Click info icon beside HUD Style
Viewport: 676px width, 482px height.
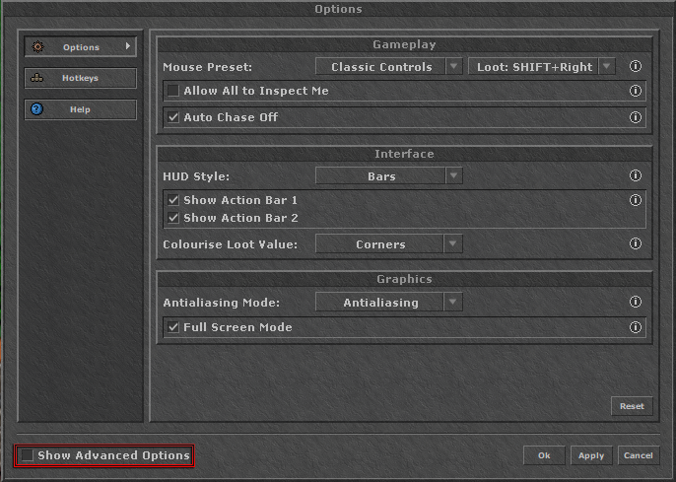636,175
